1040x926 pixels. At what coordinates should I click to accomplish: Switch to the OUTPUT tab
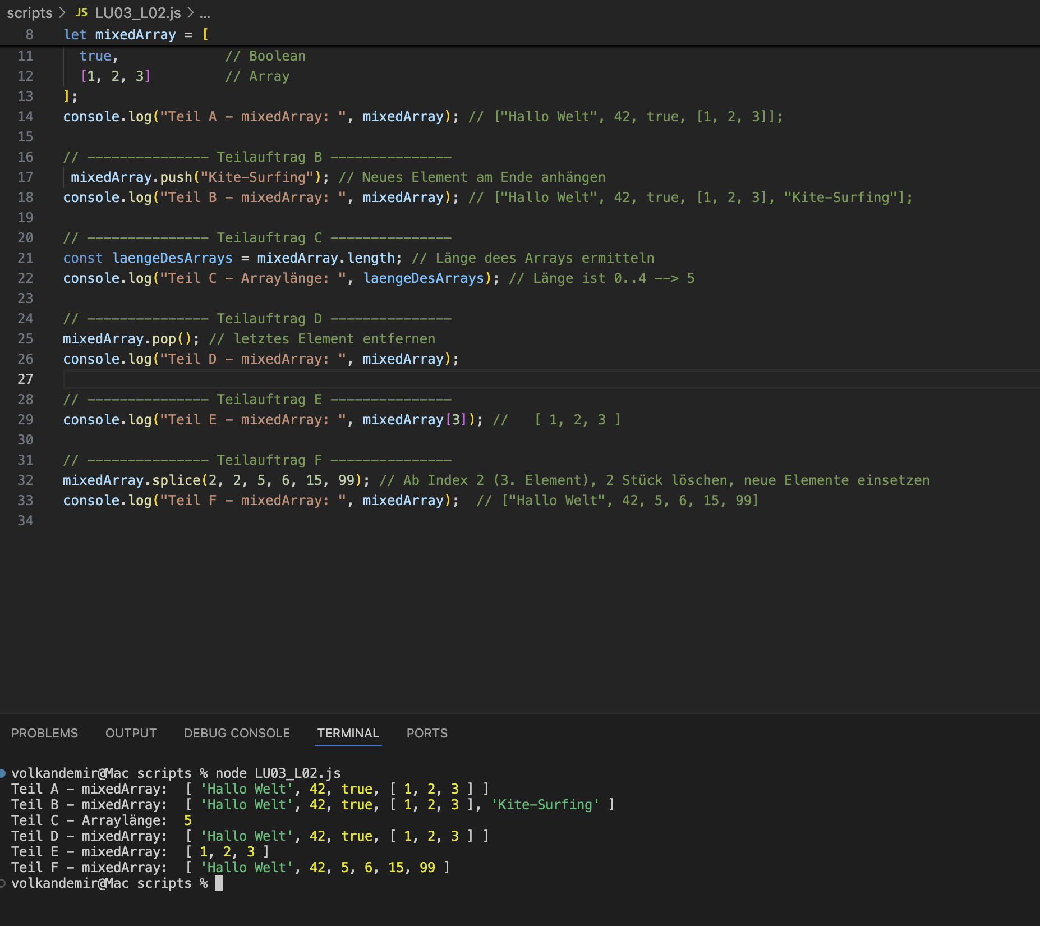tap(131, 733)
